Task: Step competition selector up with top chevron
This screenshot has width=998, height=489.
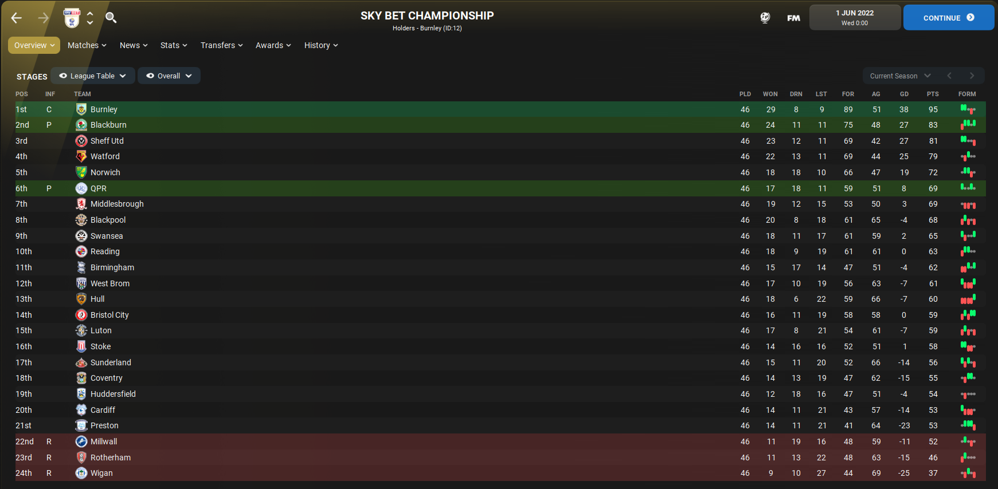Action: coord(90,13)
